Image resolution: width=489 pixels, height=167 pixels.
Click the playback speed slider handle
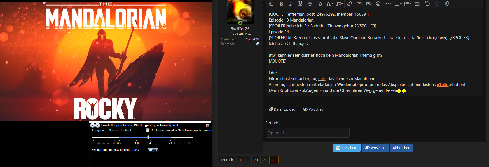148,137
